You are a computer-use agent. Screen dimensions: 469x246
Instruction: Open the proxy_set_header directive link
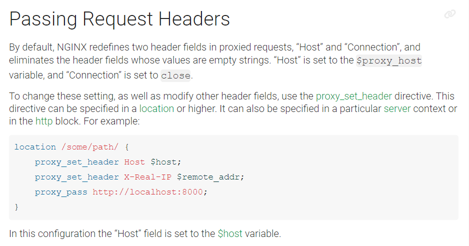pyautogui.click(x=354, y=96)
